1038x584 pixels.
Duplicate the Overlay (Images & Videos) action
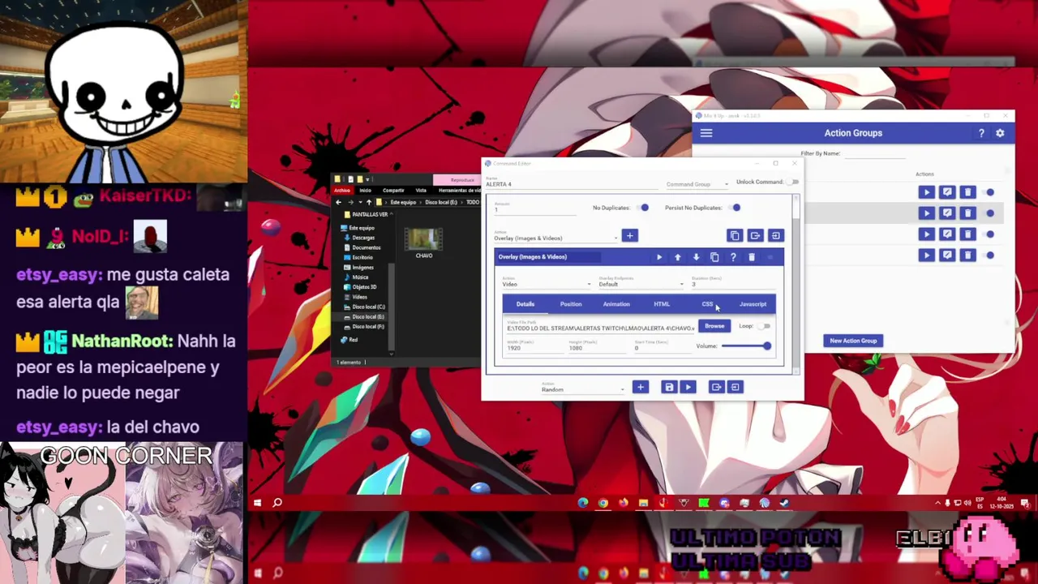(x=714, y=257)
